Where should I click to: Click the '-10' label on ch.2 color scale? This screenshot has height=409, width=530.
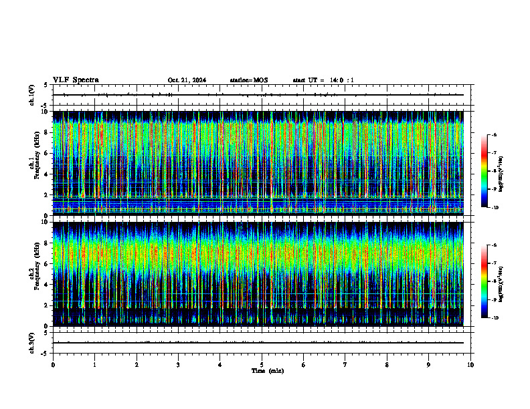[x=495, y=318]
